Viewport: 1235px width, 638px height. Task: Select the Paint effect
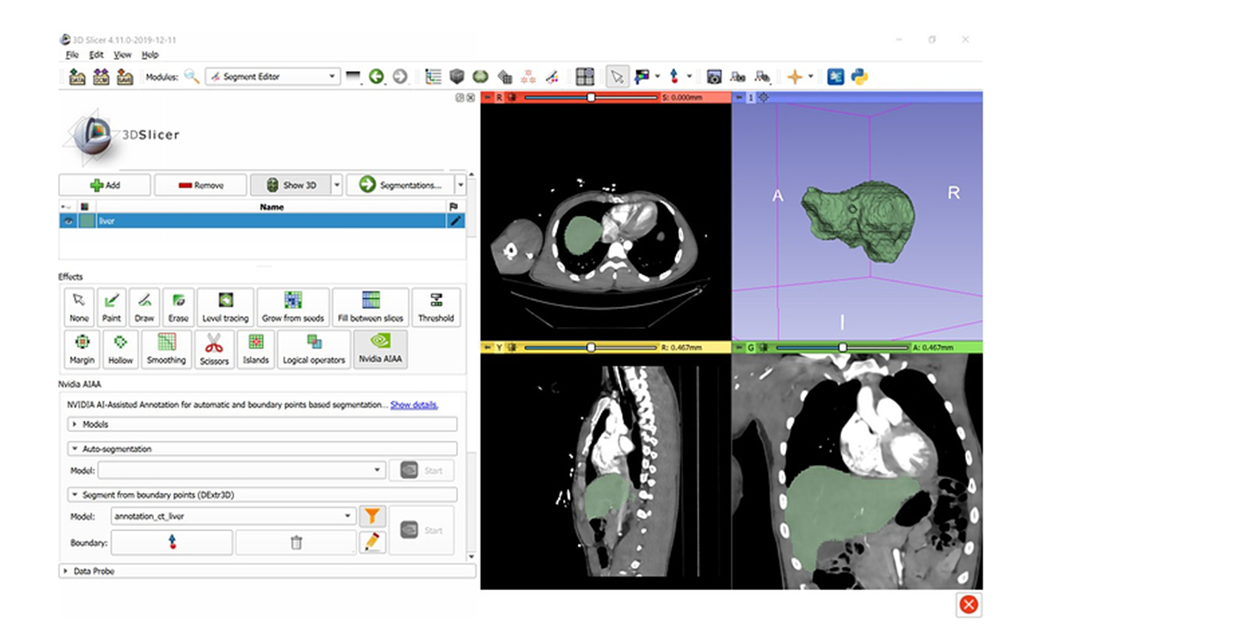[x=112, y=307]
